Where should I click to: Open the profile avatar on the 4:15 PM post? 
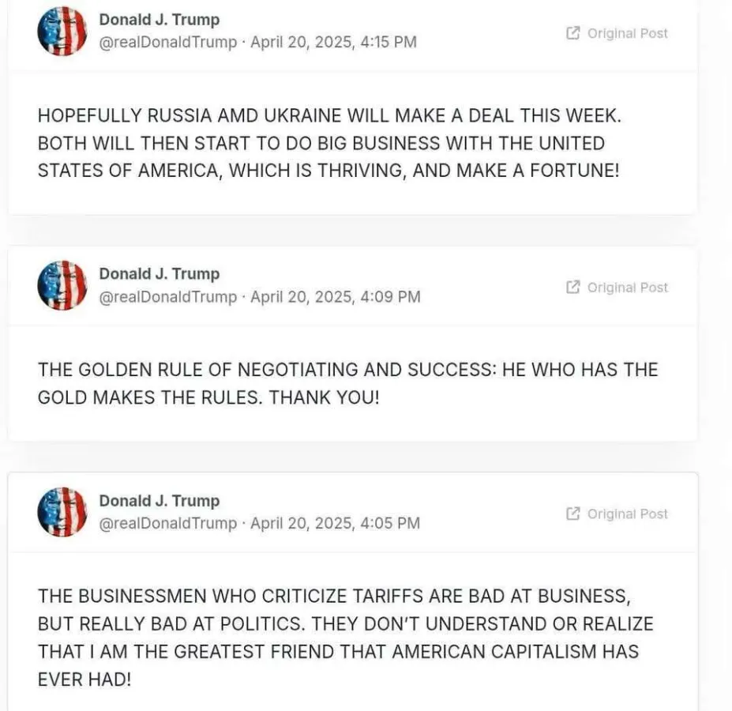pyautogui.click(x=62, y=31)
